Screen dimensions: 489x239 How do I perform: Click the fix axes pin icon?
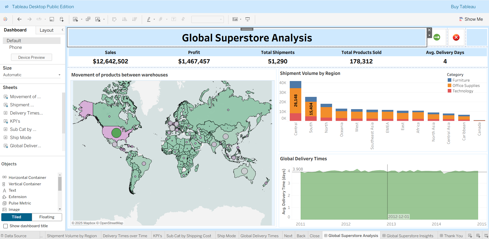coord(183,19)
